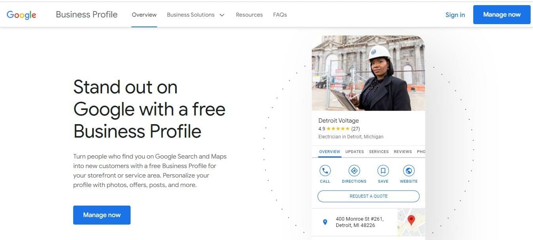
Task: Select the Google logo in the header
Action: click(x=21, y=15)
